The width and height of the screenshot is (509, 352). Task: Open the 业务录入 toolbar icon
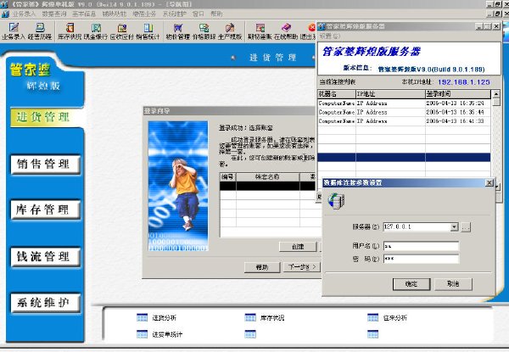coord(14,31)
